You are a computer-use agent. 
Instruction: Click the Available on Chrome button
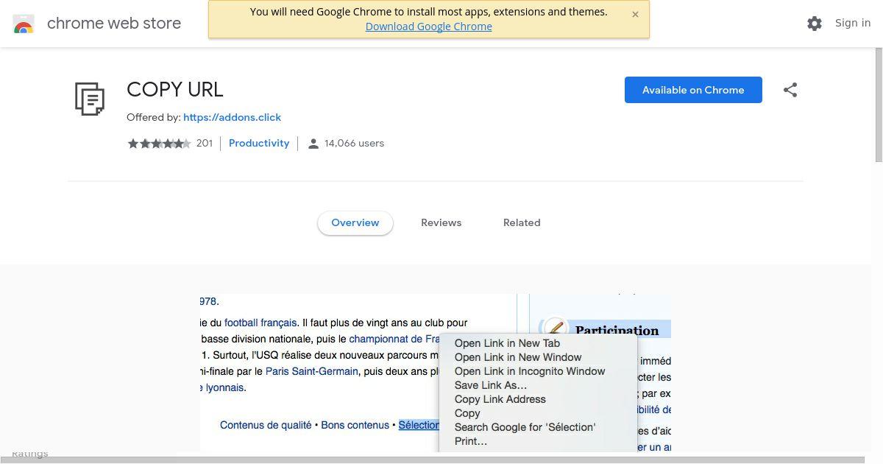(693, 90)
